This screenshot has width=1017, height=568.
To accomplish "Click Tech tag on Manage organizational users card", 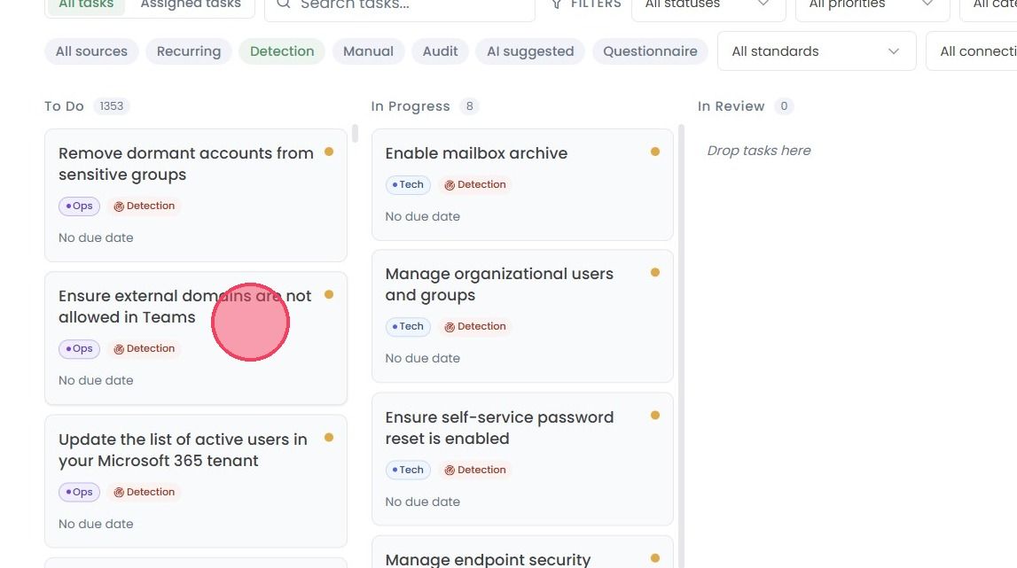I will [x=408, y=327].
